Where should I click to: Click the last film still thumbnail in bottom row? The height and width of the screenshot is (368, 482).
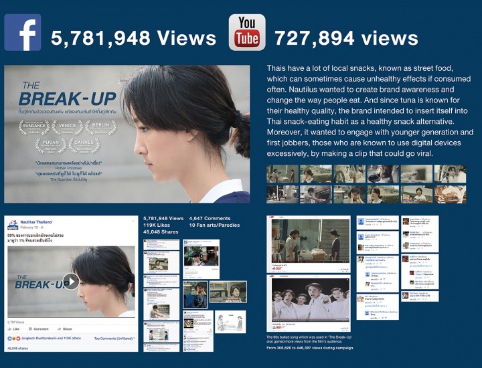coord(450,194)
